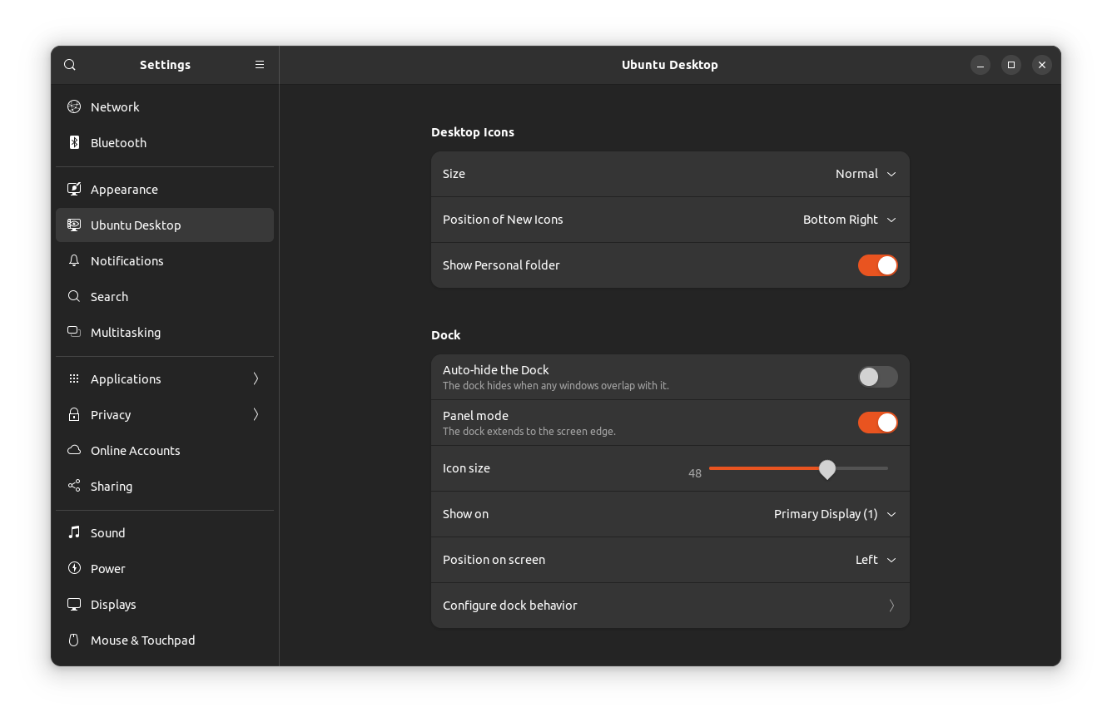Open the Position on screen dropdown
This screenshot has width=1112, height=722.
[875, 560]
